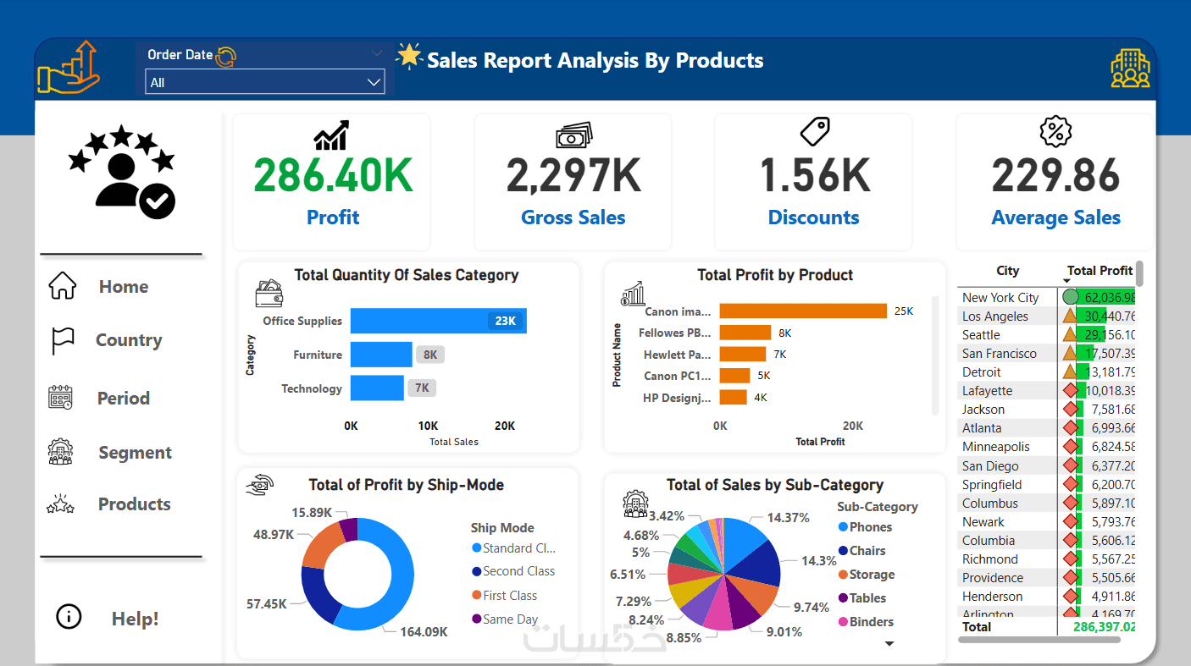Navigate to the Segment page
1191x666 pixels.
(135, 453)
